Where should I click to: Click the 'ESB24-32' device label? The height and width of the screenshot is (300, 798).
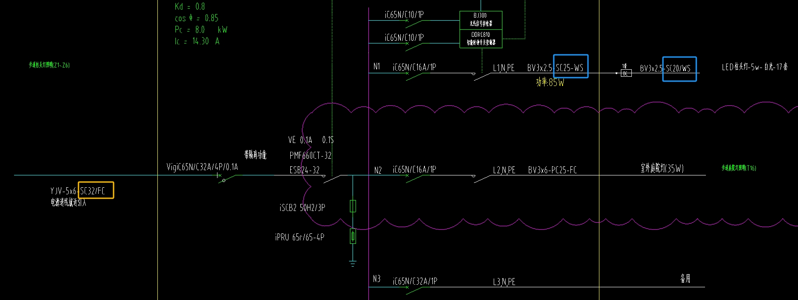click(304, 170)
